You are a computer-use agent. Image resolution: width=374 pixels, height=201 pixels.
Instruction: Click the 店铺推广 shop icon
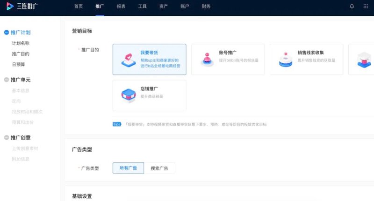pyautogui.click(x=129, y=95)
